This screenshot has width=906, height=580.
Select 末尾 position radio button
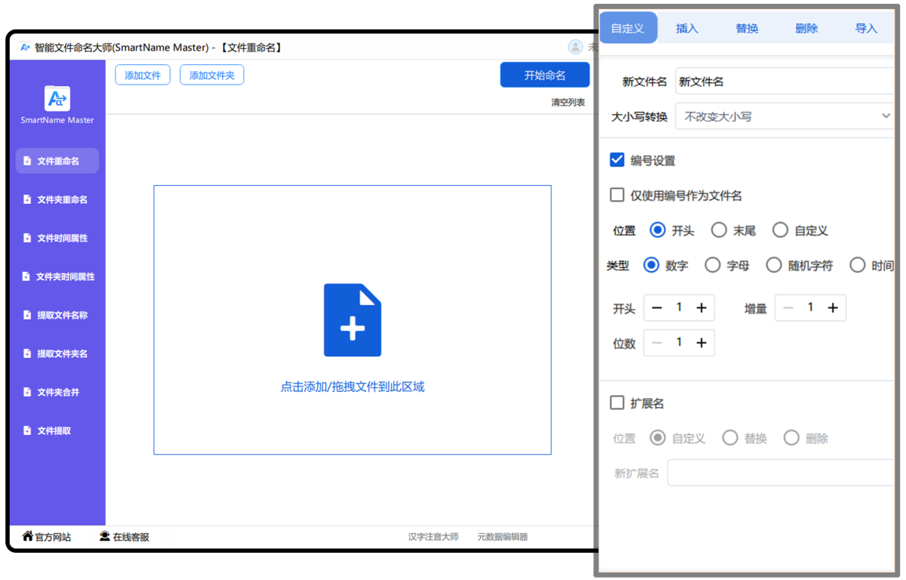coord(719,230)
